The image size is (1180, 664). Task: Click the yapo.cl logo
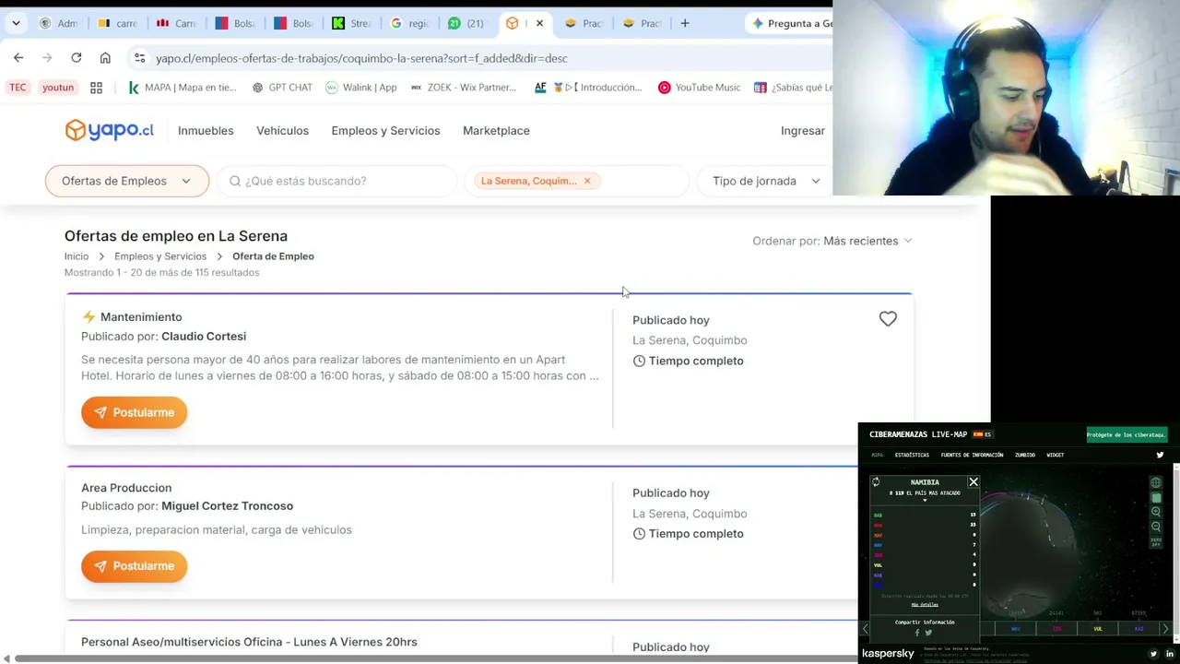(109, 130)
